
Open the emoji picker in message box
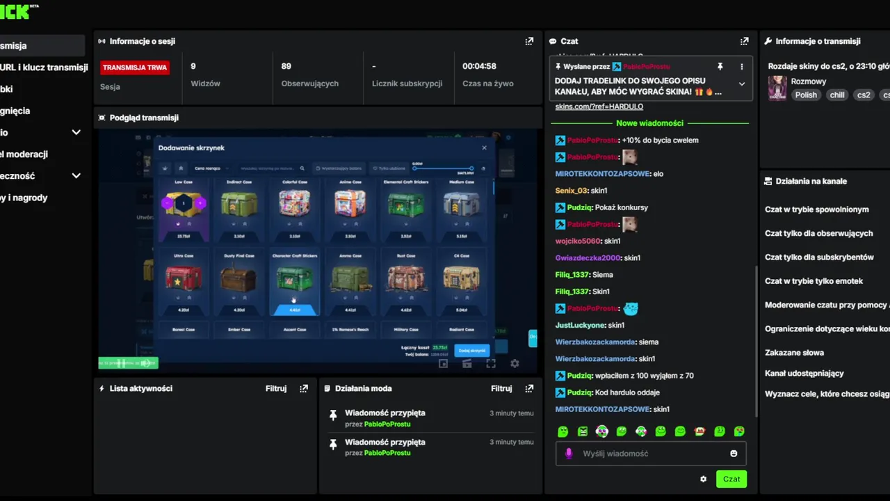click(734, 454)
